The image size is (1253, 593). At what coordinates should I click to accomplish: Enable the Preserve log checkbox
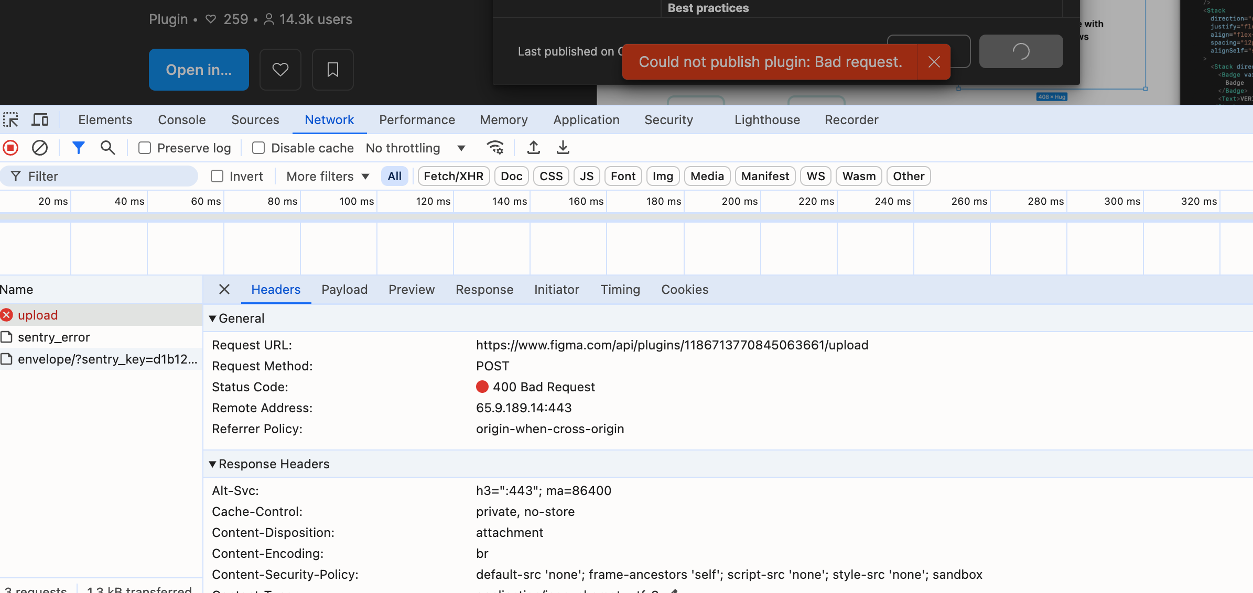point(145,148)
